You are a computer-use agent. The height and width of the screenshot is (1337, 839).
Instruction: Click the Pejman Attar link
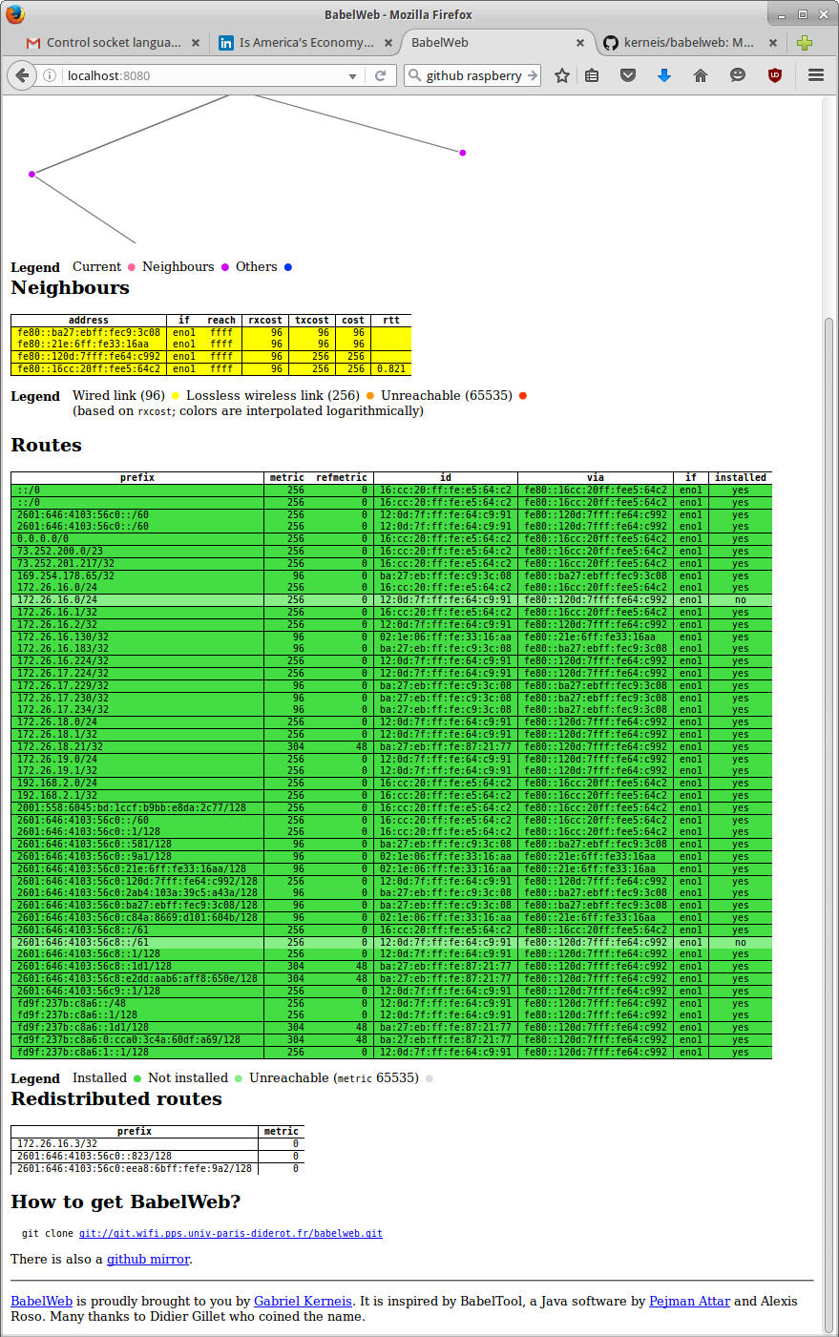pos(689,1301)
